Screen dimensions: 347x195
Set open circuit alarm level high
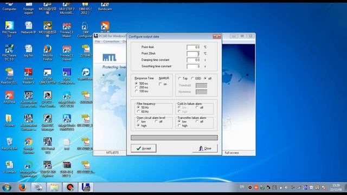coord(139,126)
